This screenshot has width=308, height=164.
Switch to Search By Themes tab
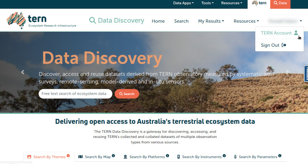[x=49, y=157]
